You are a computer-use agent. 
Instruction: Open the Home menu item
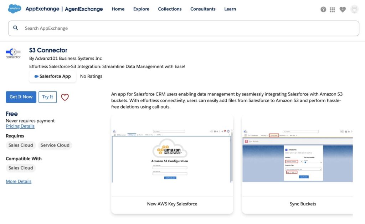[118, 9]
